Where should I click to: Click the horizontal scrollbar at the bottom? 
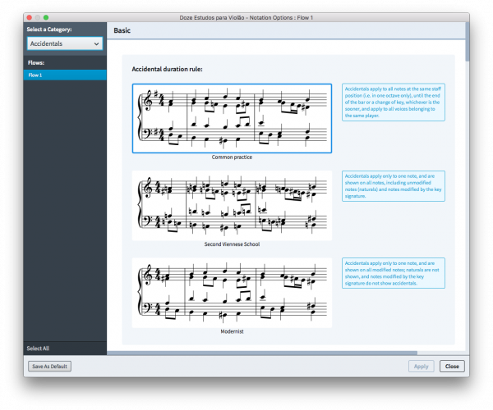click(x=262, y=353)
